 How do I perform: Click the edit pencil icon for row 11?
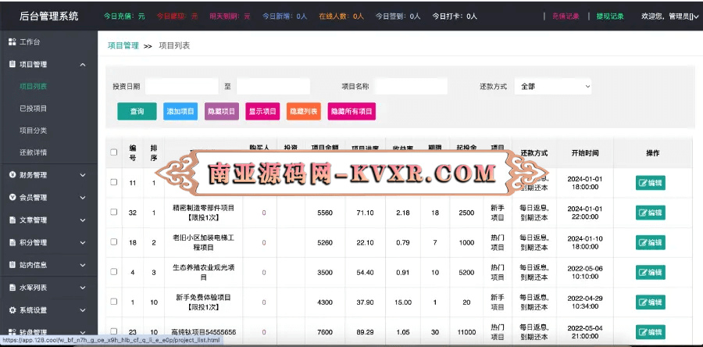[x=643, y=183]
